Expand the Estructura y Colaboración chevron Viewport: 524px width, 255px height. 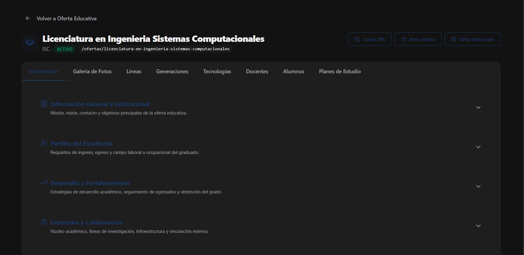(478, 226)
